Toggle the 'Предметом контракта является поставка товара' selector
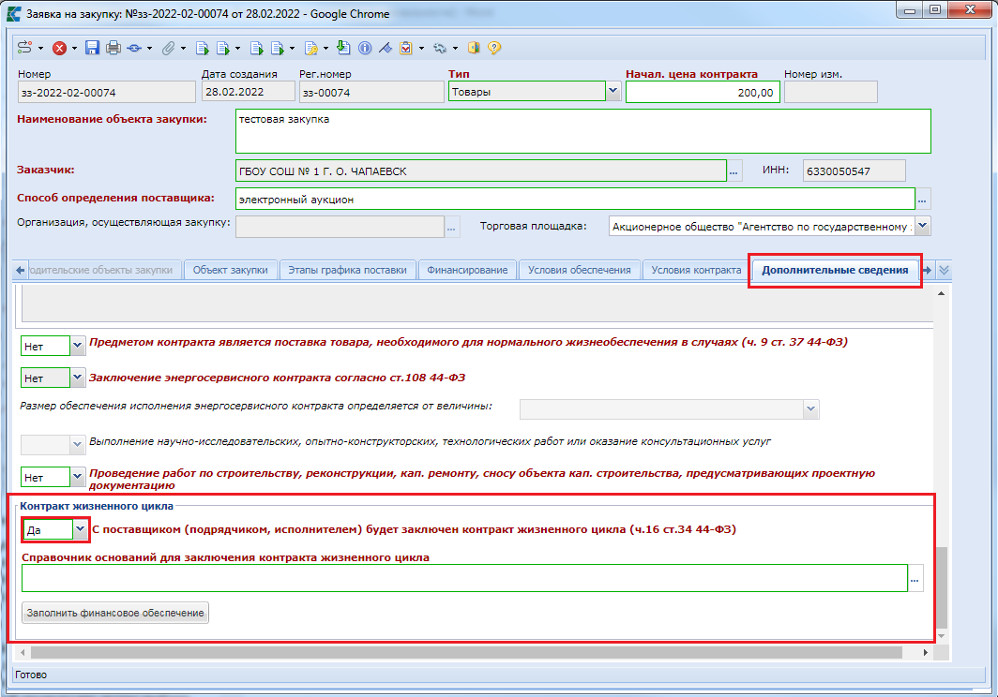998x697 pixels. pos(79,347)
